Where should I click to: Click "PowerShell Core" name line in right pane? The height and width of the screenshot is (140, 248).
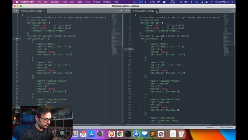tap(165, 100)
